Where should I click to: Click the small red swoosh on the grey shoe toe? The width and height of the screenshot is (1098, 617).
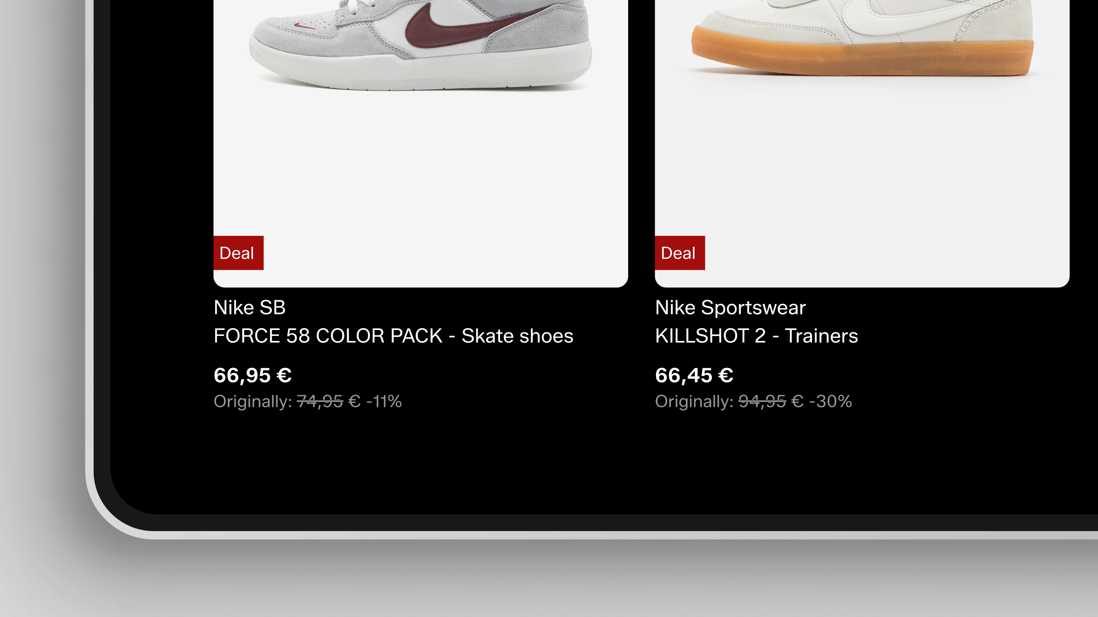click(x=305, y=26)
